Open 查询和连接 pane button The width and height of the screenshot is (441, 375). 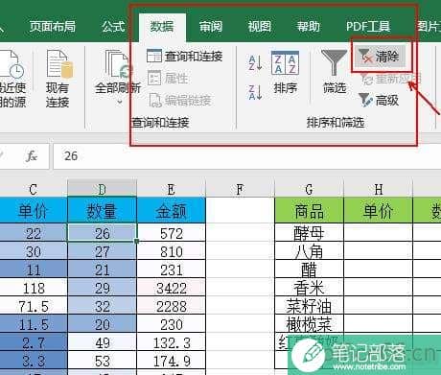click(x=185, y=57)
